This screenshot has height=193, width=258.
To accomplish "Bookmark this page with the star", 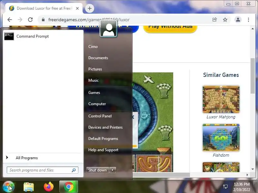I will click(x=225, y=20).
